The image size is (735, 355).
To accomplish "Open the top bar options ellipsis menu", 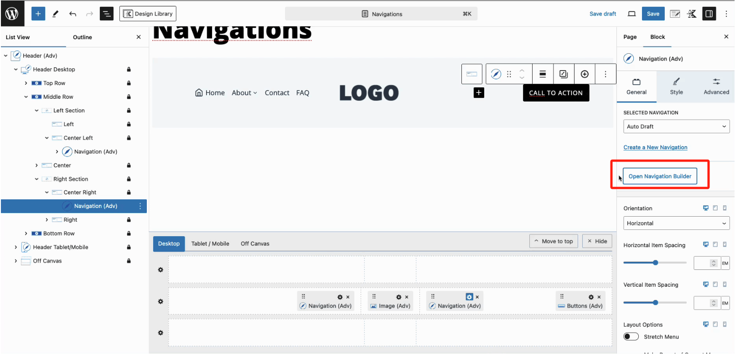I will pos(726,14).
